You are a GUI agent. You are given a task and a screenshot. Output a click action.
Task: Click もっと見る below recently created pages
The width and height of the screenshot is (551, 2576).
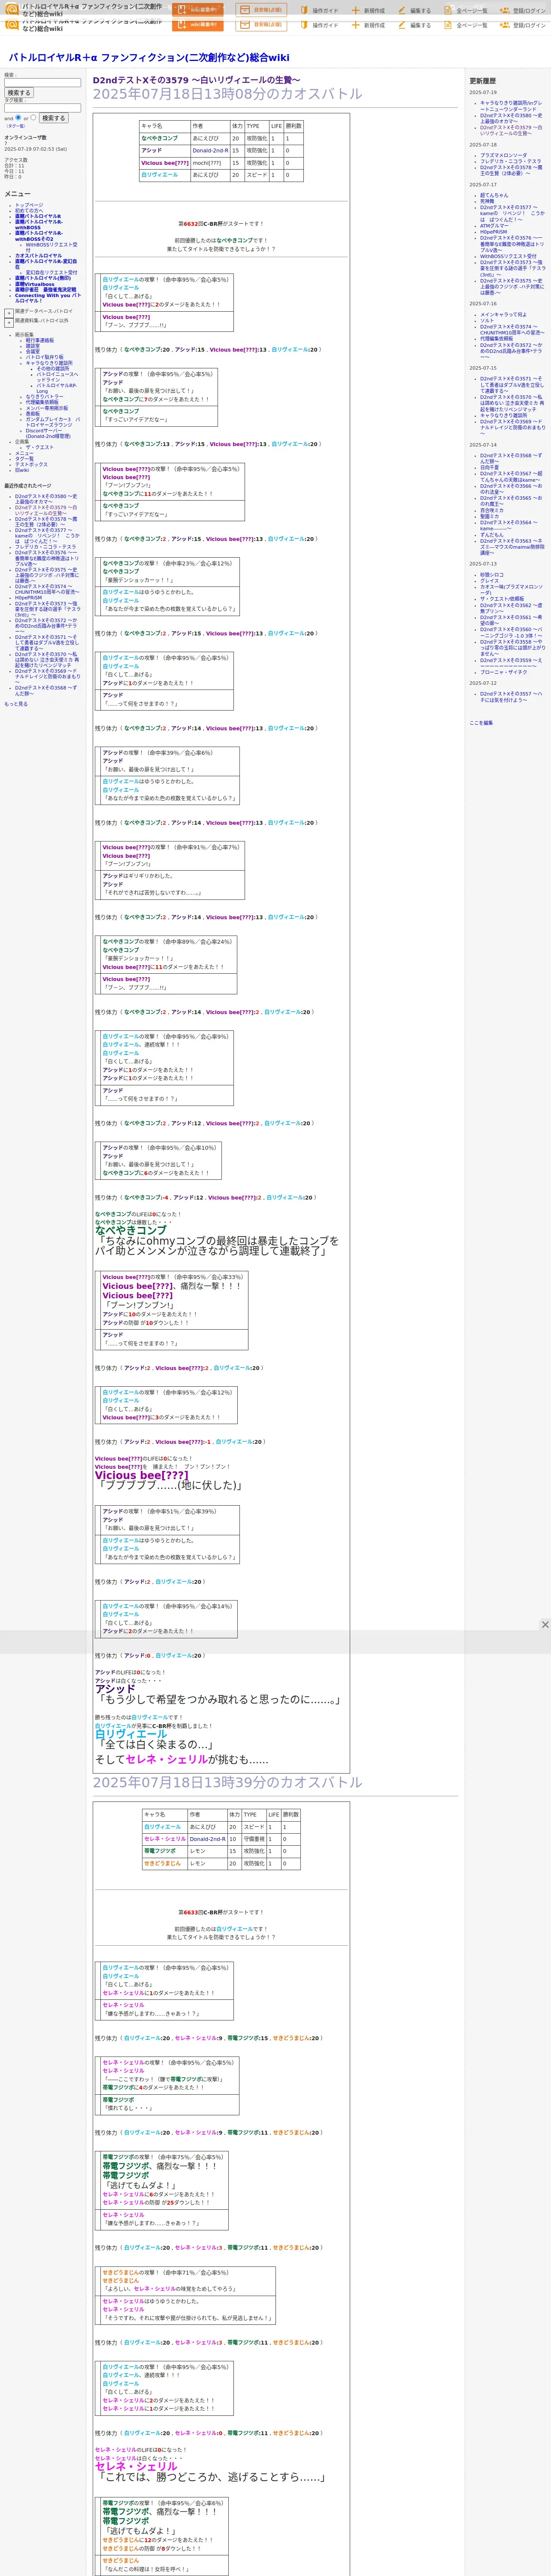click(x=16, y=704)
